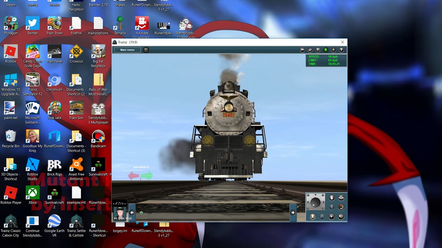
Task: Open the Train Town desktop icon
Action: click(x=55, y=26)
